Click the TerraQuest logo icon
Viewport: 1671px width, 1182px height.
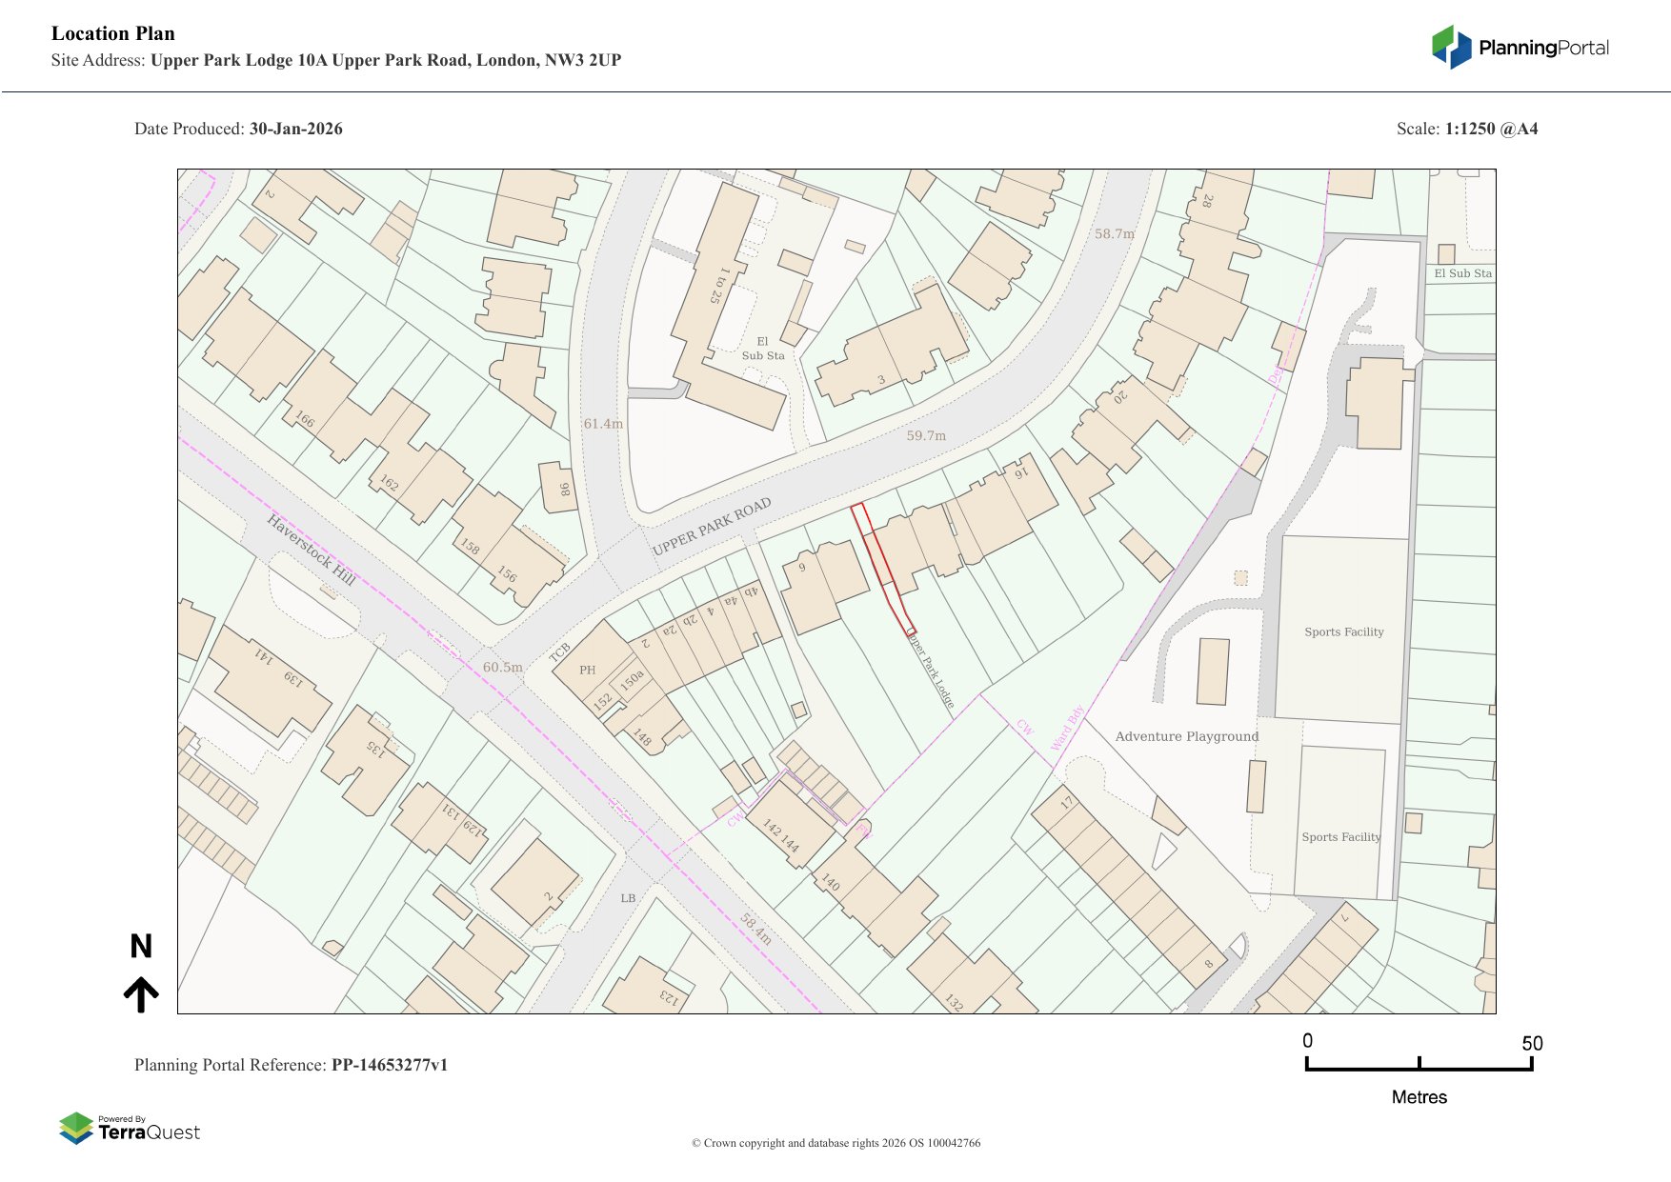[x=76, y=1128]
